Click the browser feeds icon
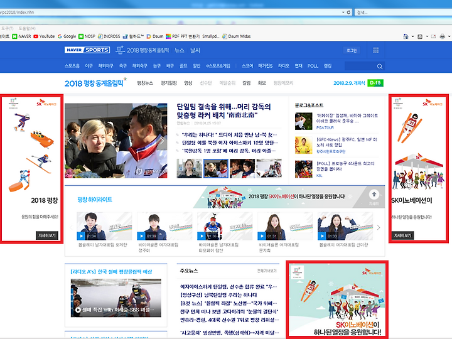This screenshot has width=452, height=339. tap(420, 36)
